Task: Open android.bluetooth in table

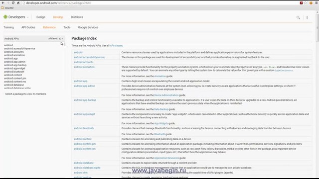Action: 84,128
